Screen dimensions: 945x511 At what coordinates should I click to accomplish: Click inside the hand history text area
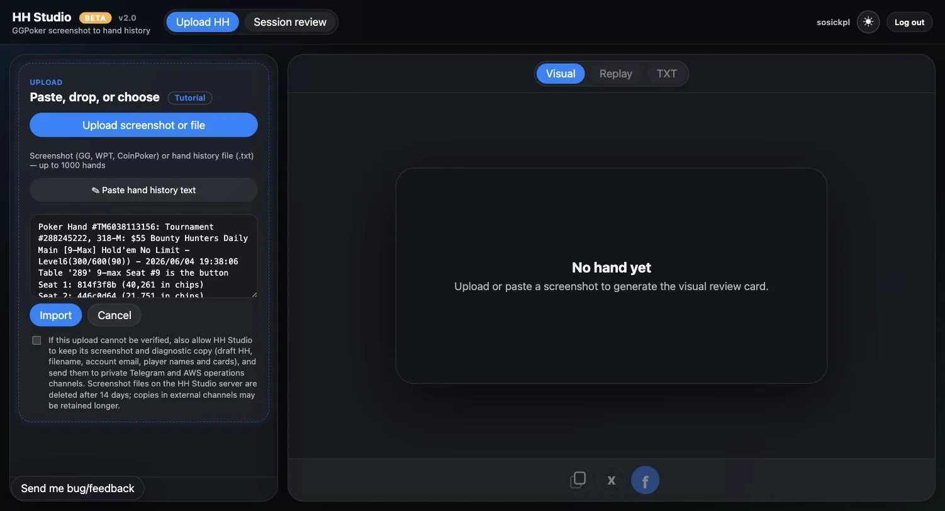pos(143,256)
